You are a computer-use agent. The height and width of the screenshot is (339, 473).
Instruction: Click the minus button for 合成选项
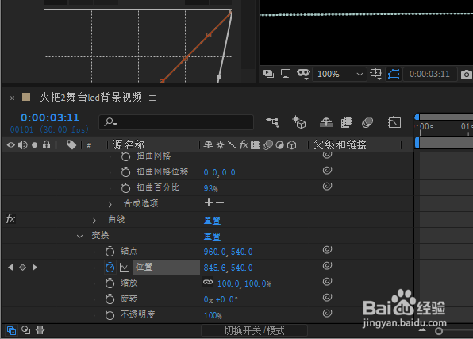click(220, 202)
